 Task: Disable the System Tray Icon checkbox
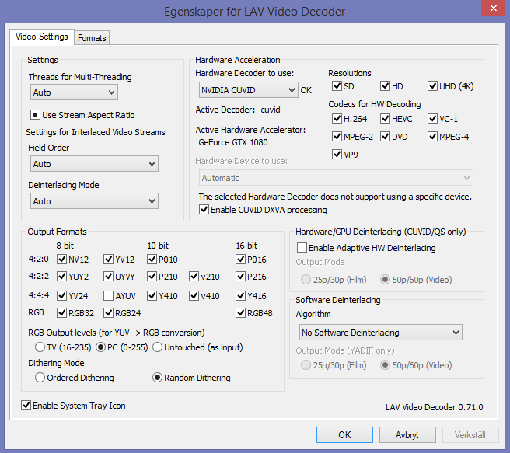pyautogui.click(x=26, y=406)
